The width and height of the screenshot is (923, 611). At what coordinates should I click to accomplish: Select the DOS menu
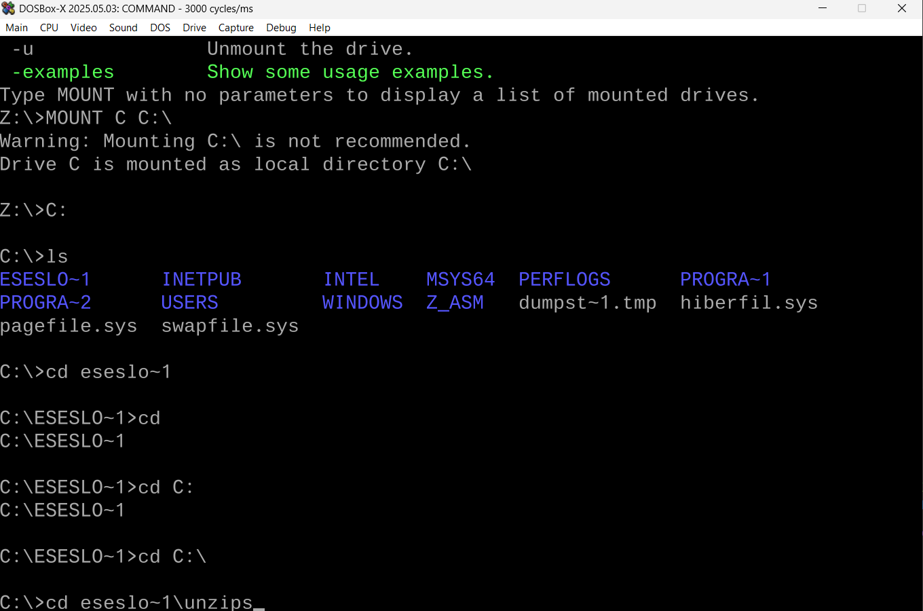160,28
